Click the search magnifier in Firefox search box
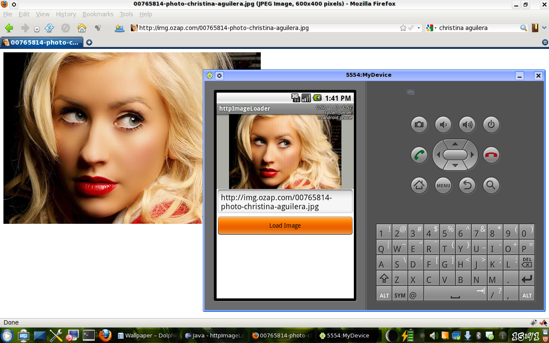 (524, 28)
